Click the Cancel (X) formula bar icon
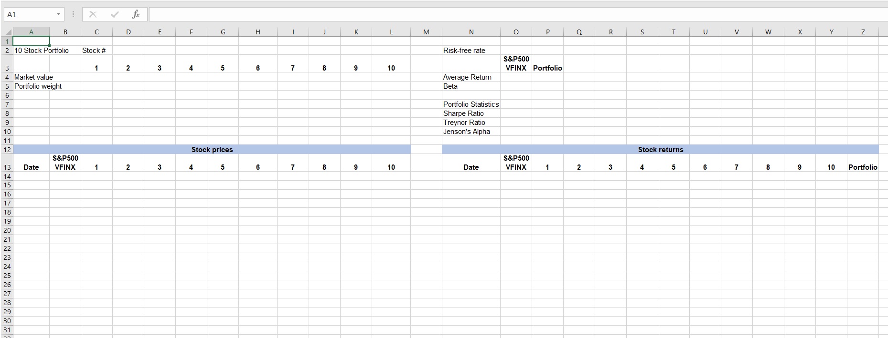The width and height of the screenshot is (888, 338). pyautogui.click(x=93, y=14)
